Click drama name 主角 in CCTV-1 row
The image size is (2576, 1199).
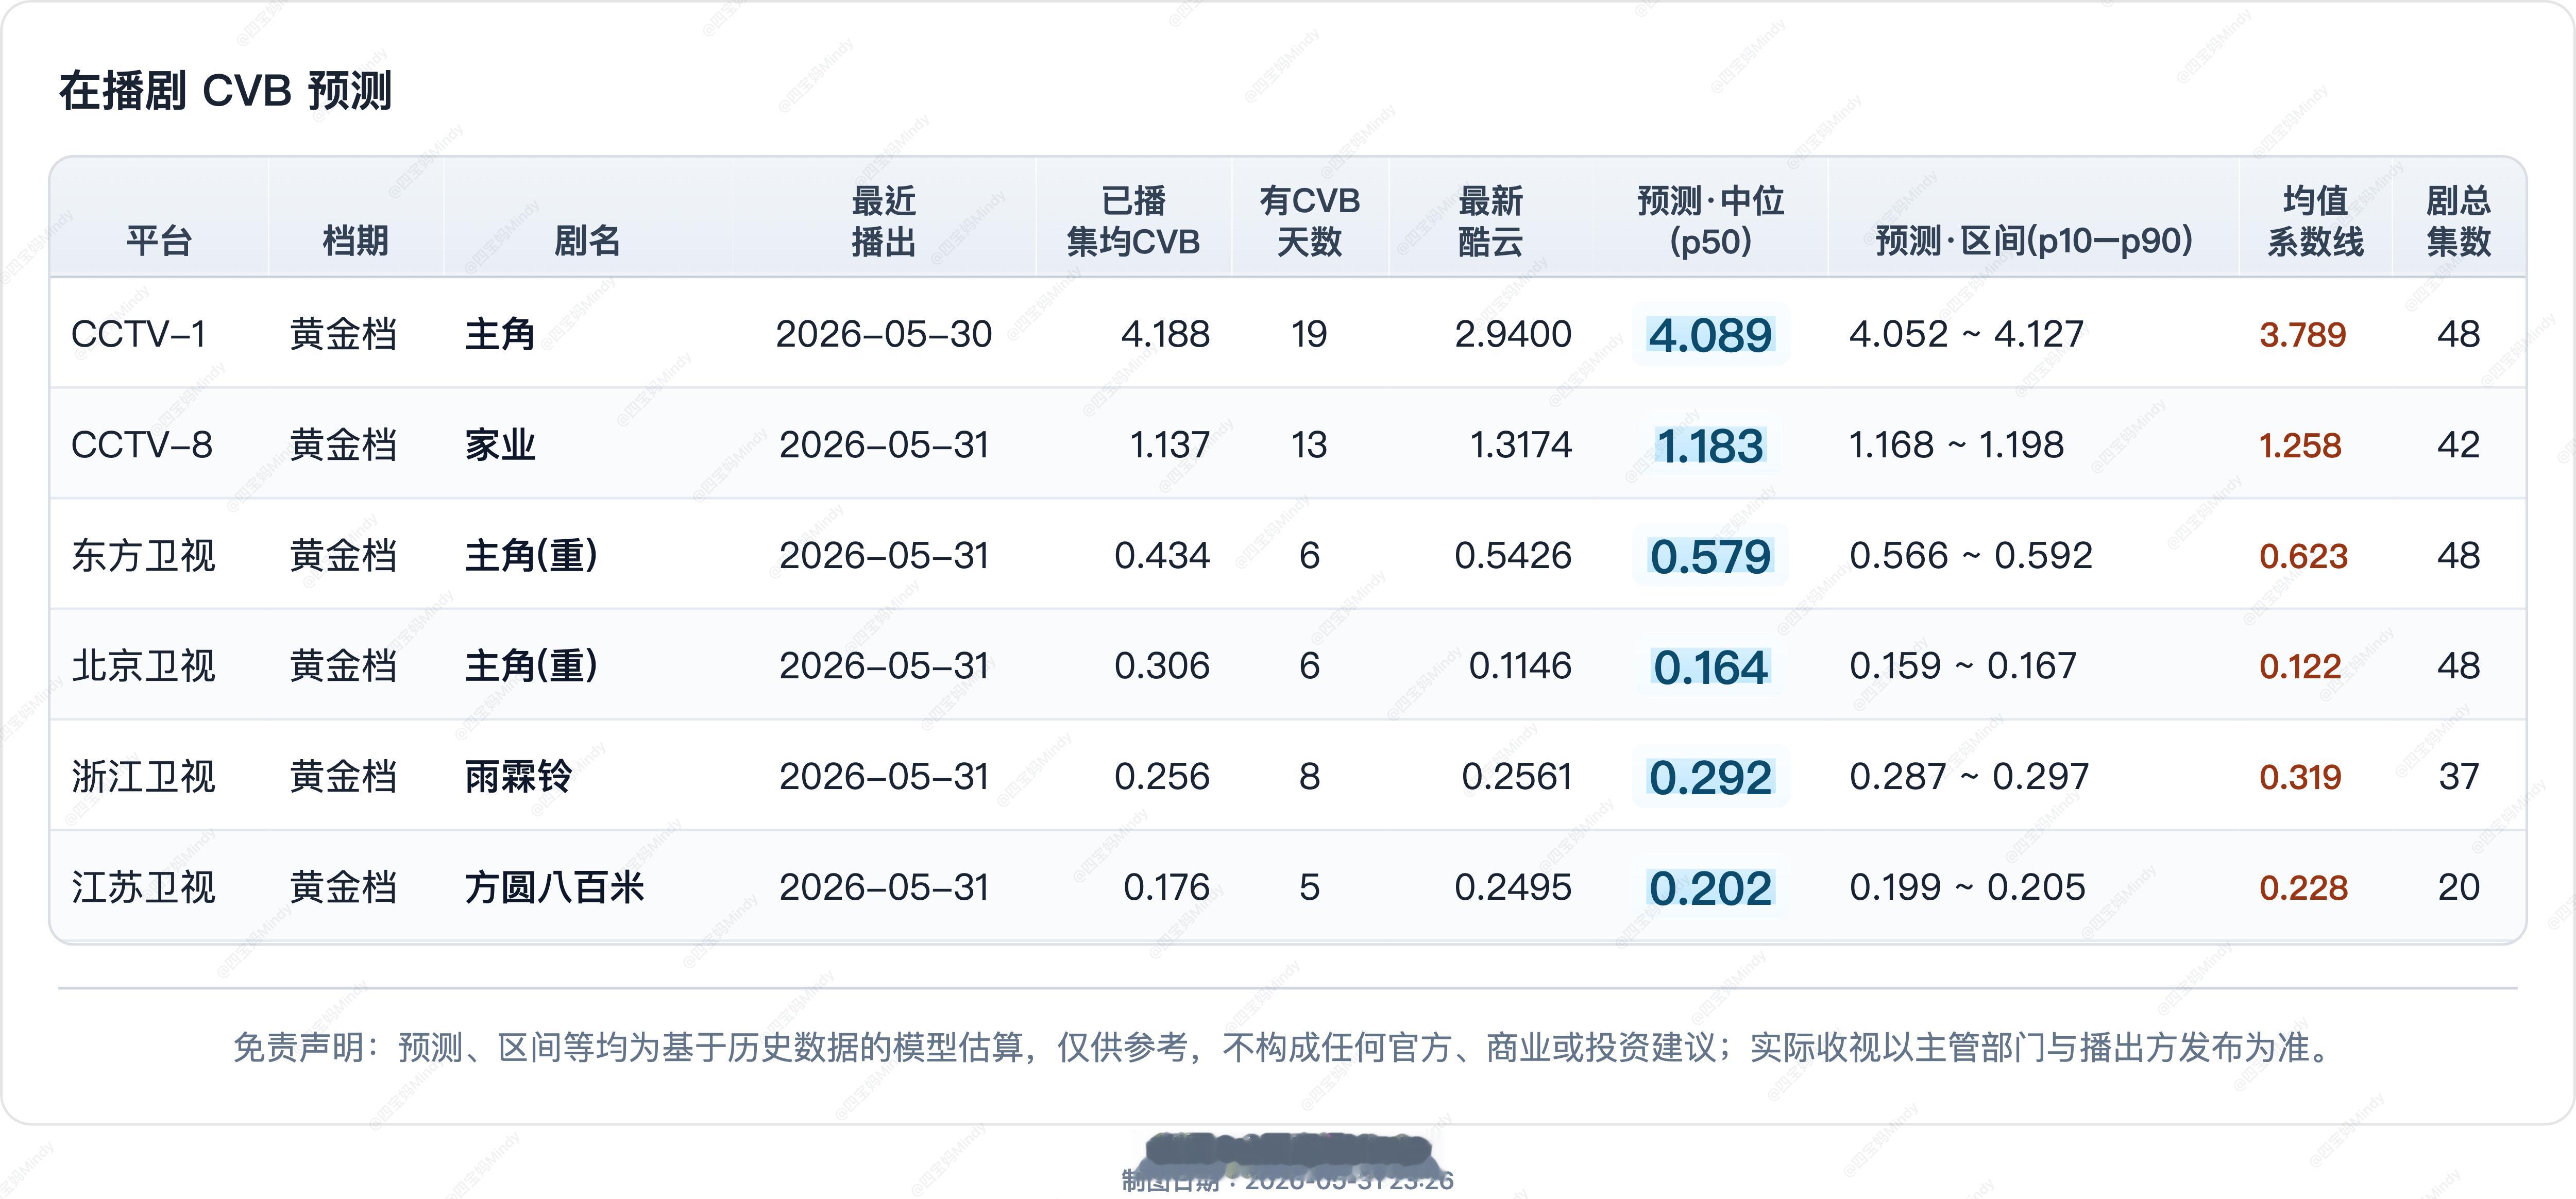pos(499,334)
